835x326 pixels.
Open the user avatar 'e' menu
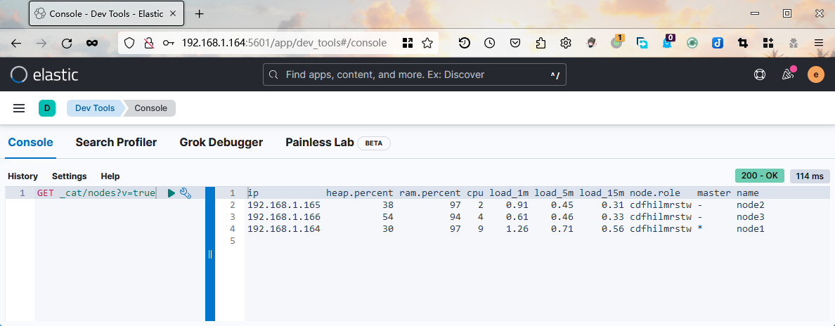tap(815, 74)
